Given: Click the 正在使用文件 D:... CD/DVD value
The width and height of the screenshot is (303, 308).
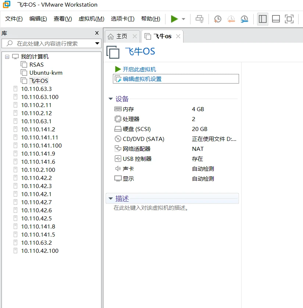Looking at the screenshot, I should pos(214,139).
